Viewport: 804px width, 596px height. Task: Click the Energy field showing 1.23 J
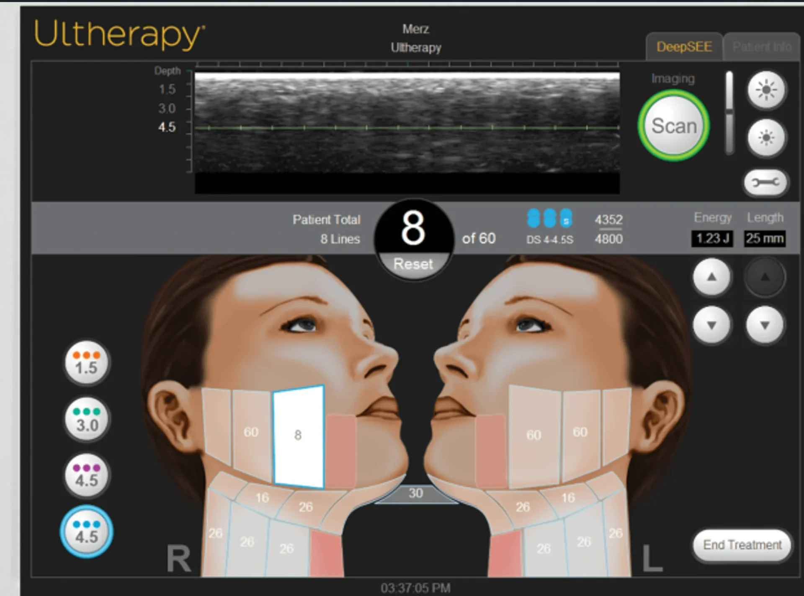[712, 239]
